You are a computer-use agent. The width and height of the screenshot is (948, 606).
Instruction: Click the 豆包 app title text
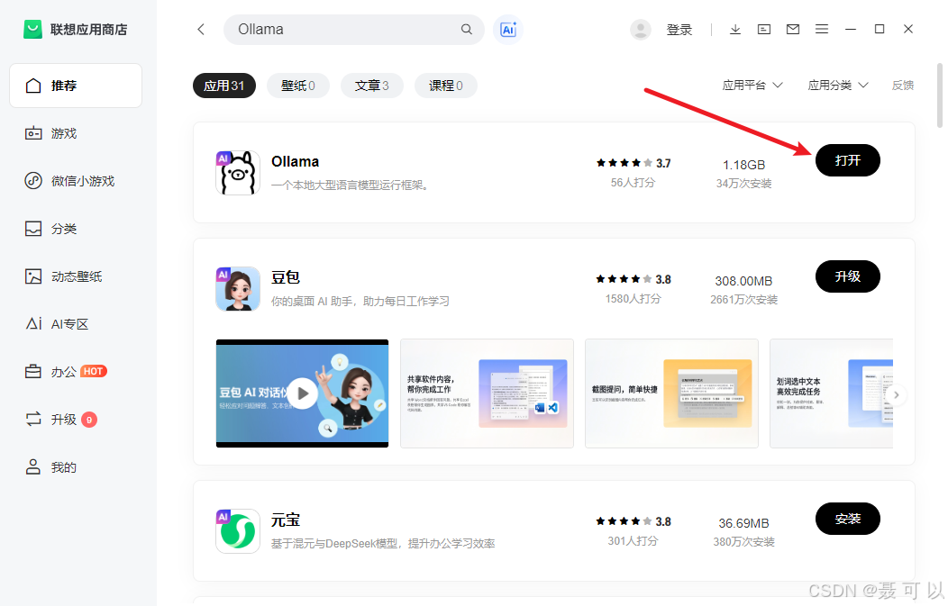[286, 277]
